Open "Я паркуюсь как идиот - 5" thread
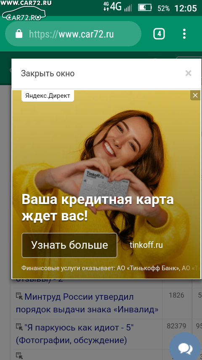This screenshot has width=202, height=360. tap(75, 333)
